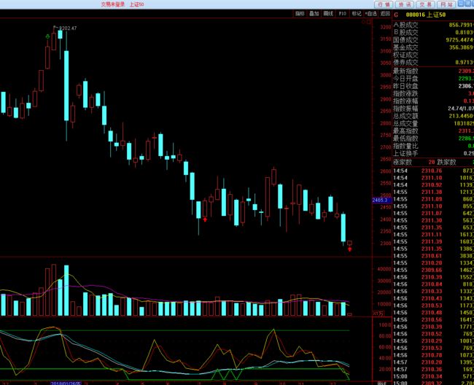Click the 上证换手 label
Image resolution: width=474 pixels, height=385 pixels.
(405, 154)
